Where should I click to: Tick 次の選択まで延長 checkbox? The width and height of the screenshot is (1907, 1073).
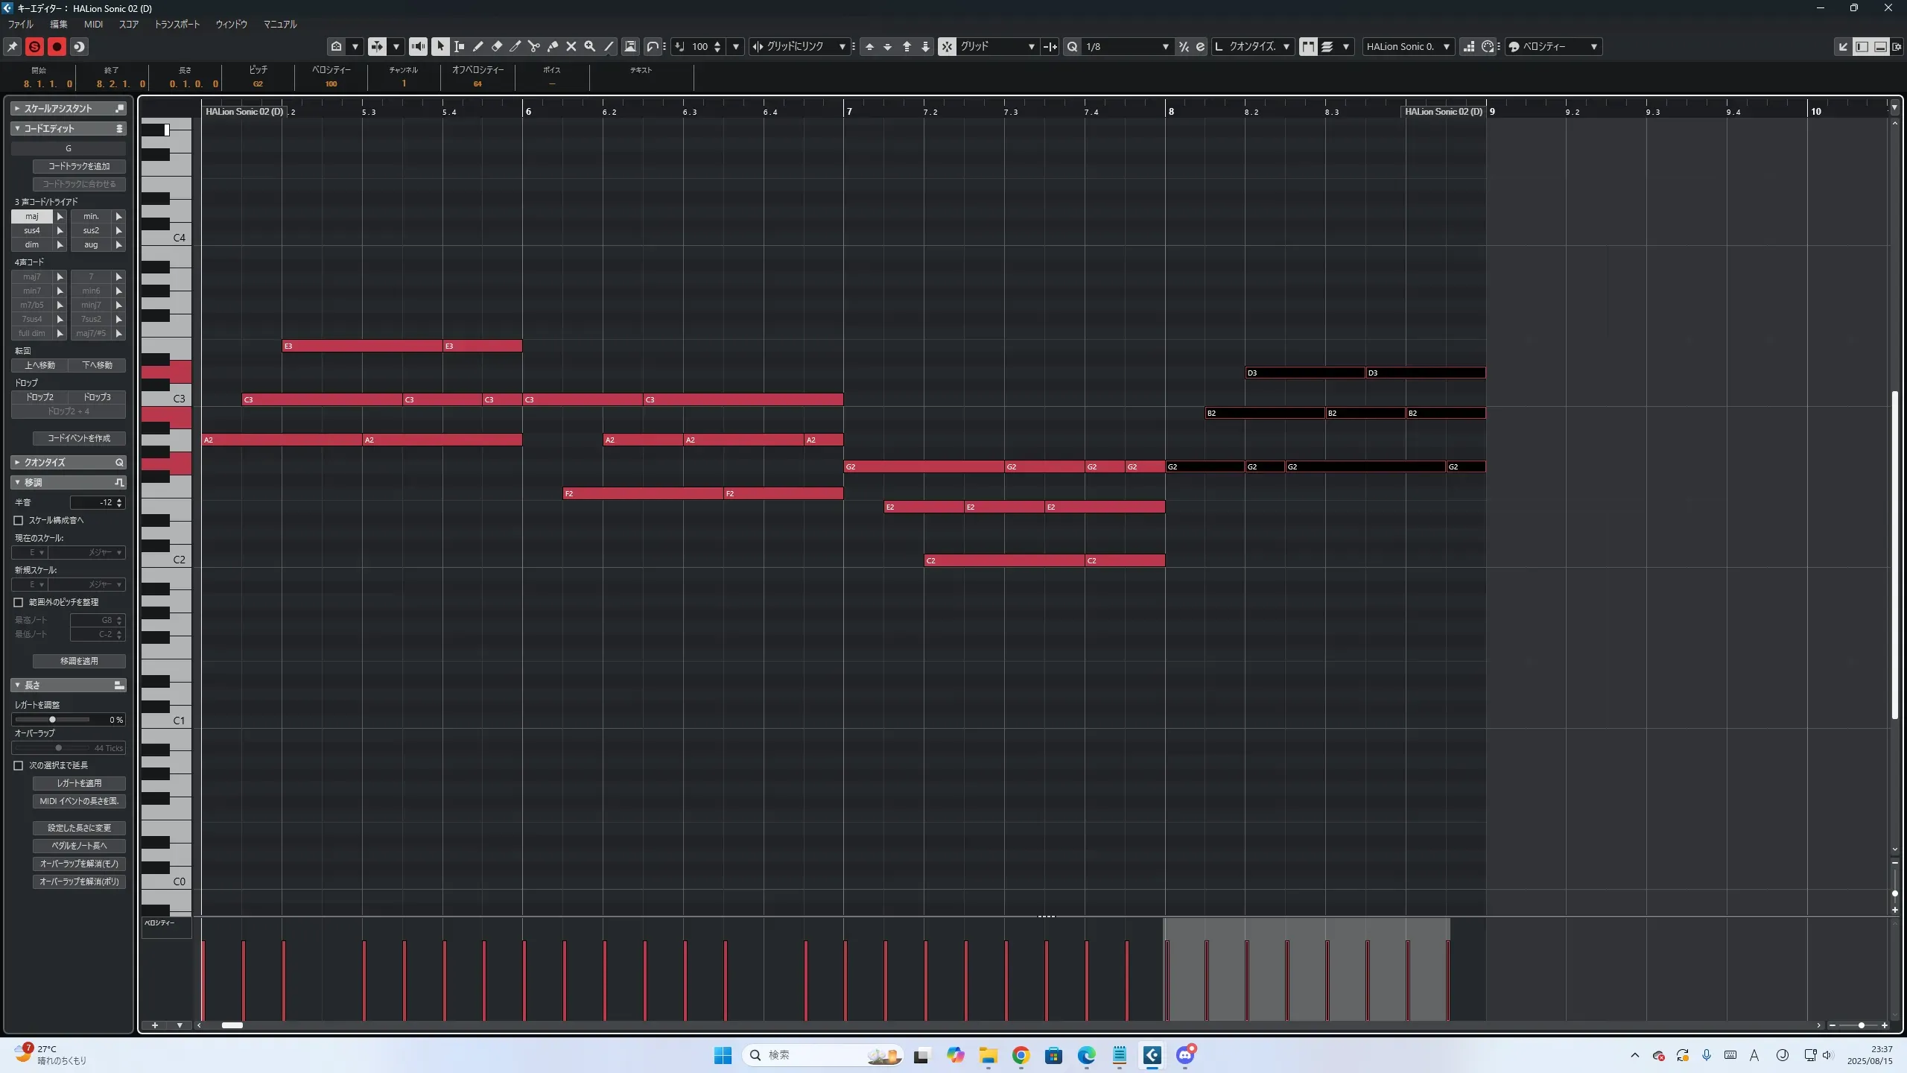tap(19, 765)
